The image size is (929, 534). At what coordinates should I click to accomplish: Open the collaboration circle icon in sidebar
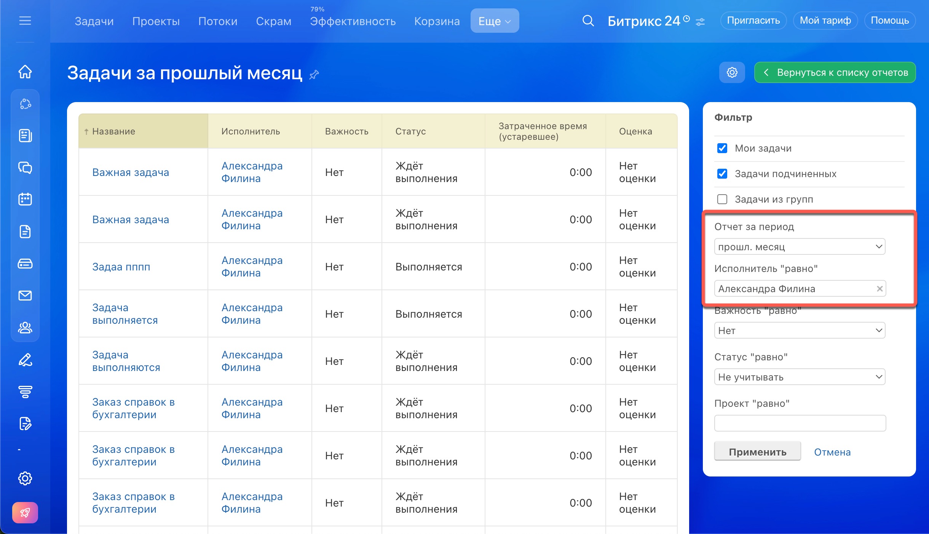25,104
